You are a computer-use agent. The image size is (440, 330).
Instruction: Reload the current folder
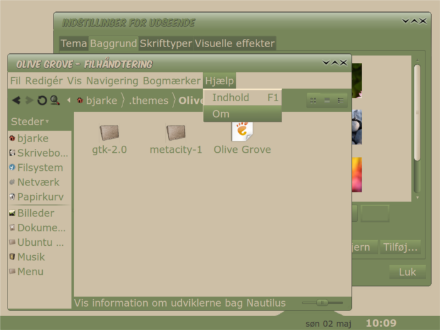[42, 100]
